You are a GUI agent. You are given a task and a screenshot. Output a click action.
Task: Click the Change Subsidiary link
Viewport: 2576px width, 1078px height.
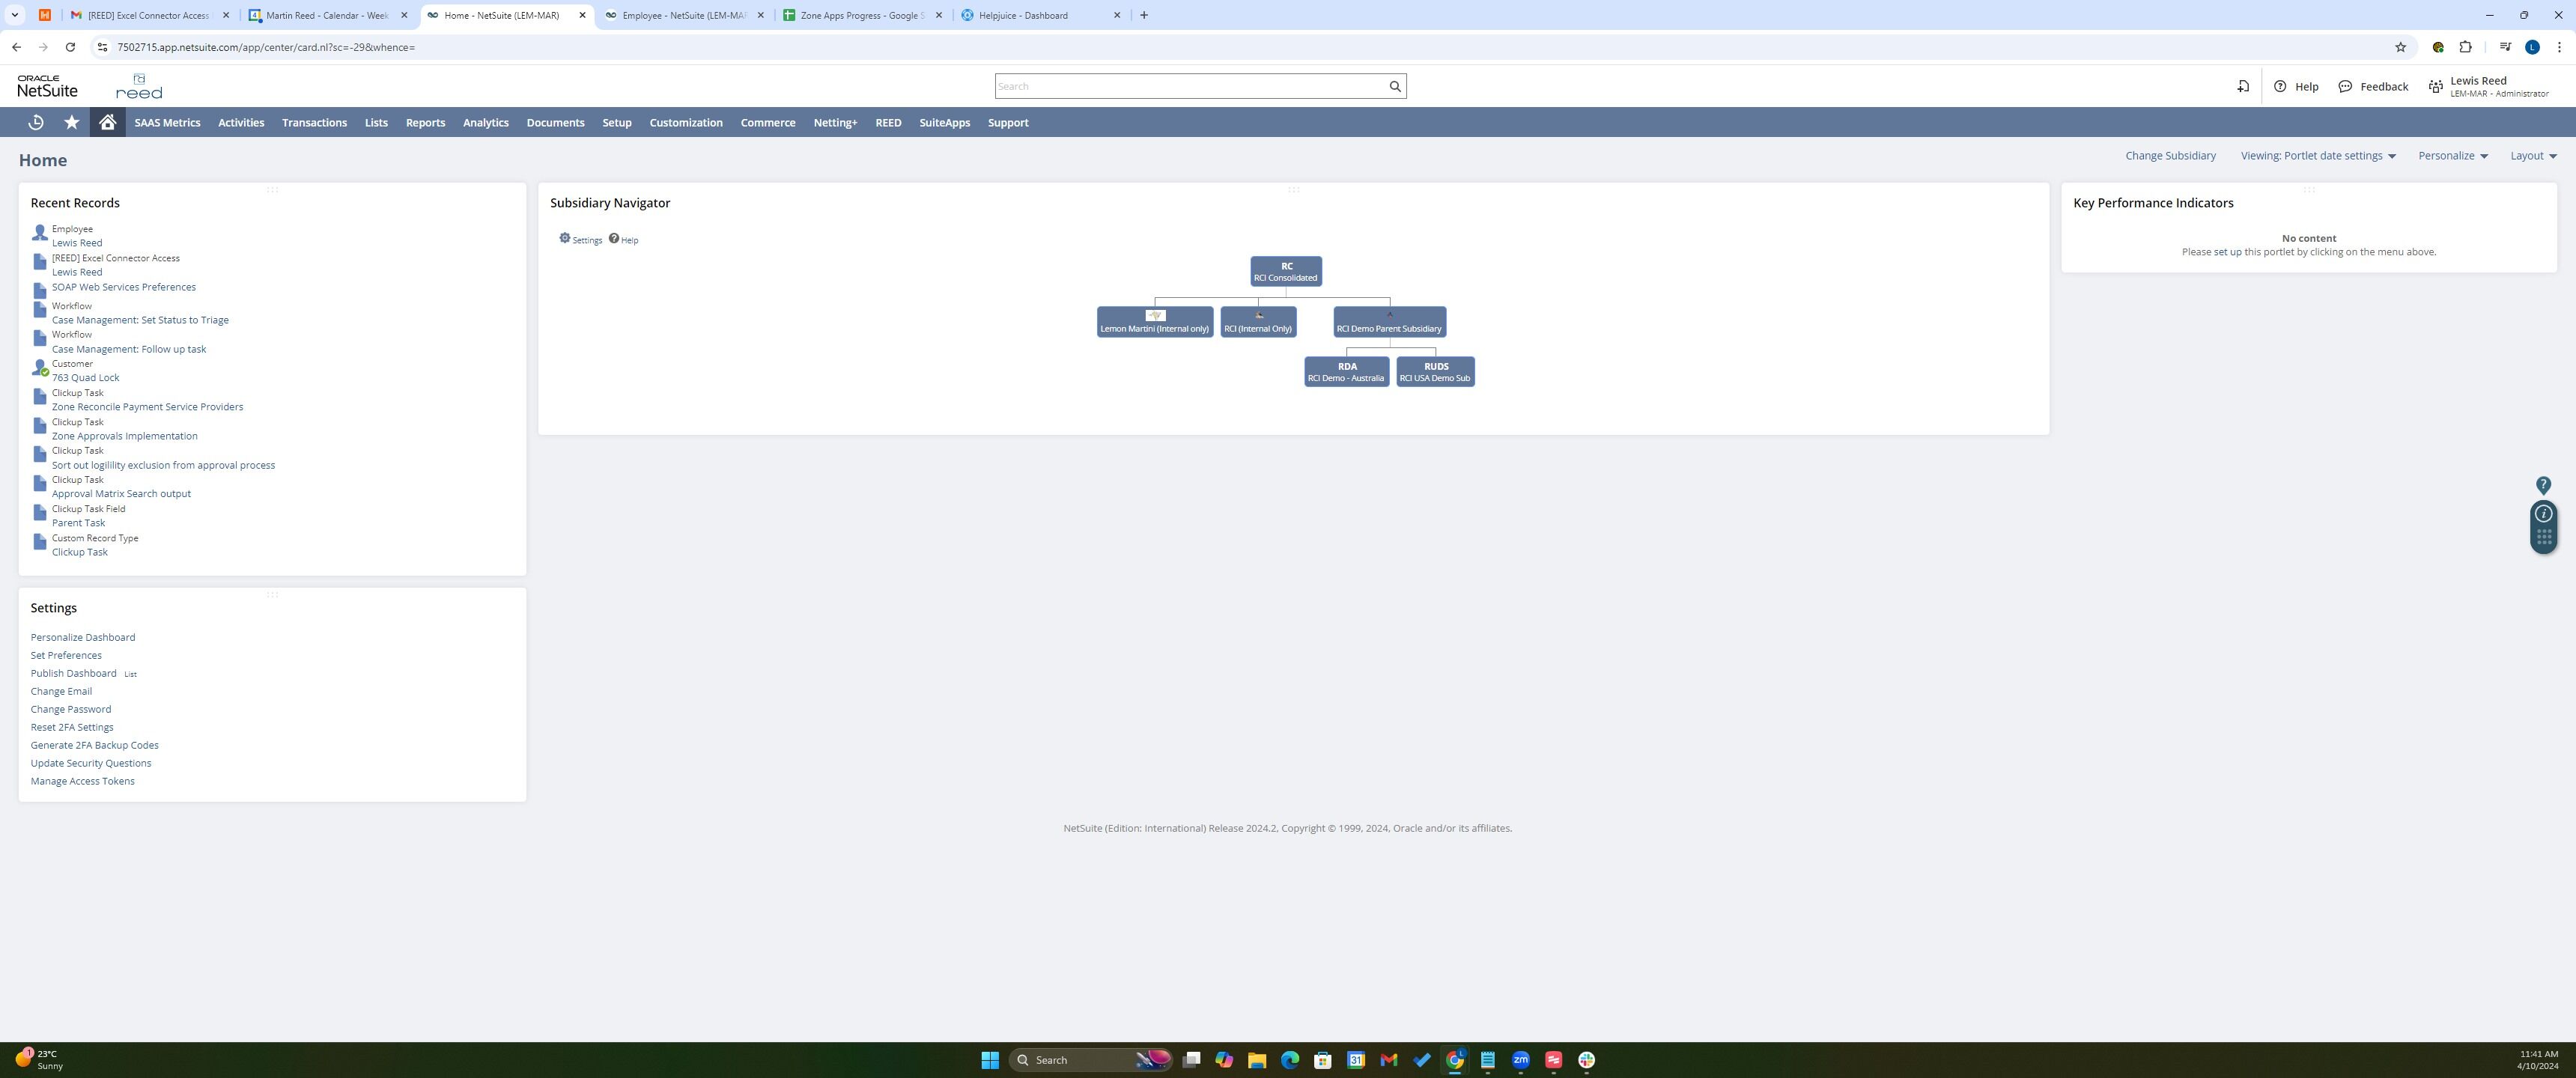point(2170,156)
